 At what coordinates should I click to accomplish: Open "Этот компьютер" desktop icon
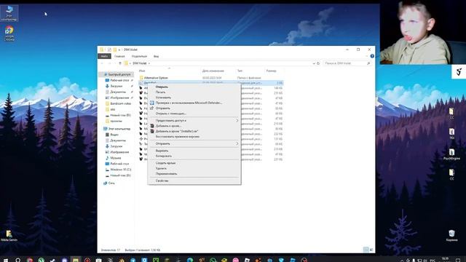click(9, 13)
